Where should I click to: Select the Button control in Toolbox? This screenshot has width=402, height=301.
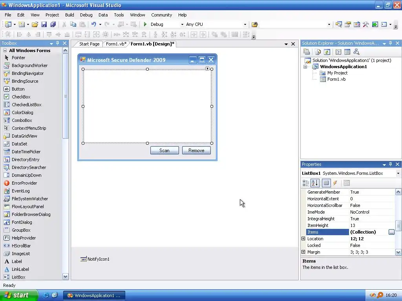(18, 89)
